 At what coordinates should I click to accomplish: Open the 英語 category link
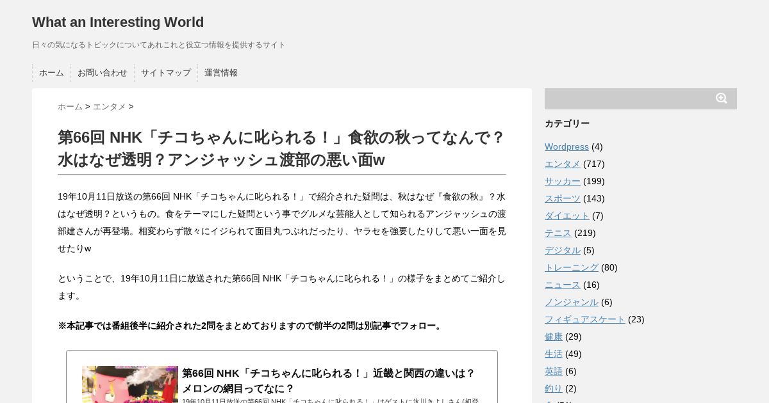tap(554, 371)
